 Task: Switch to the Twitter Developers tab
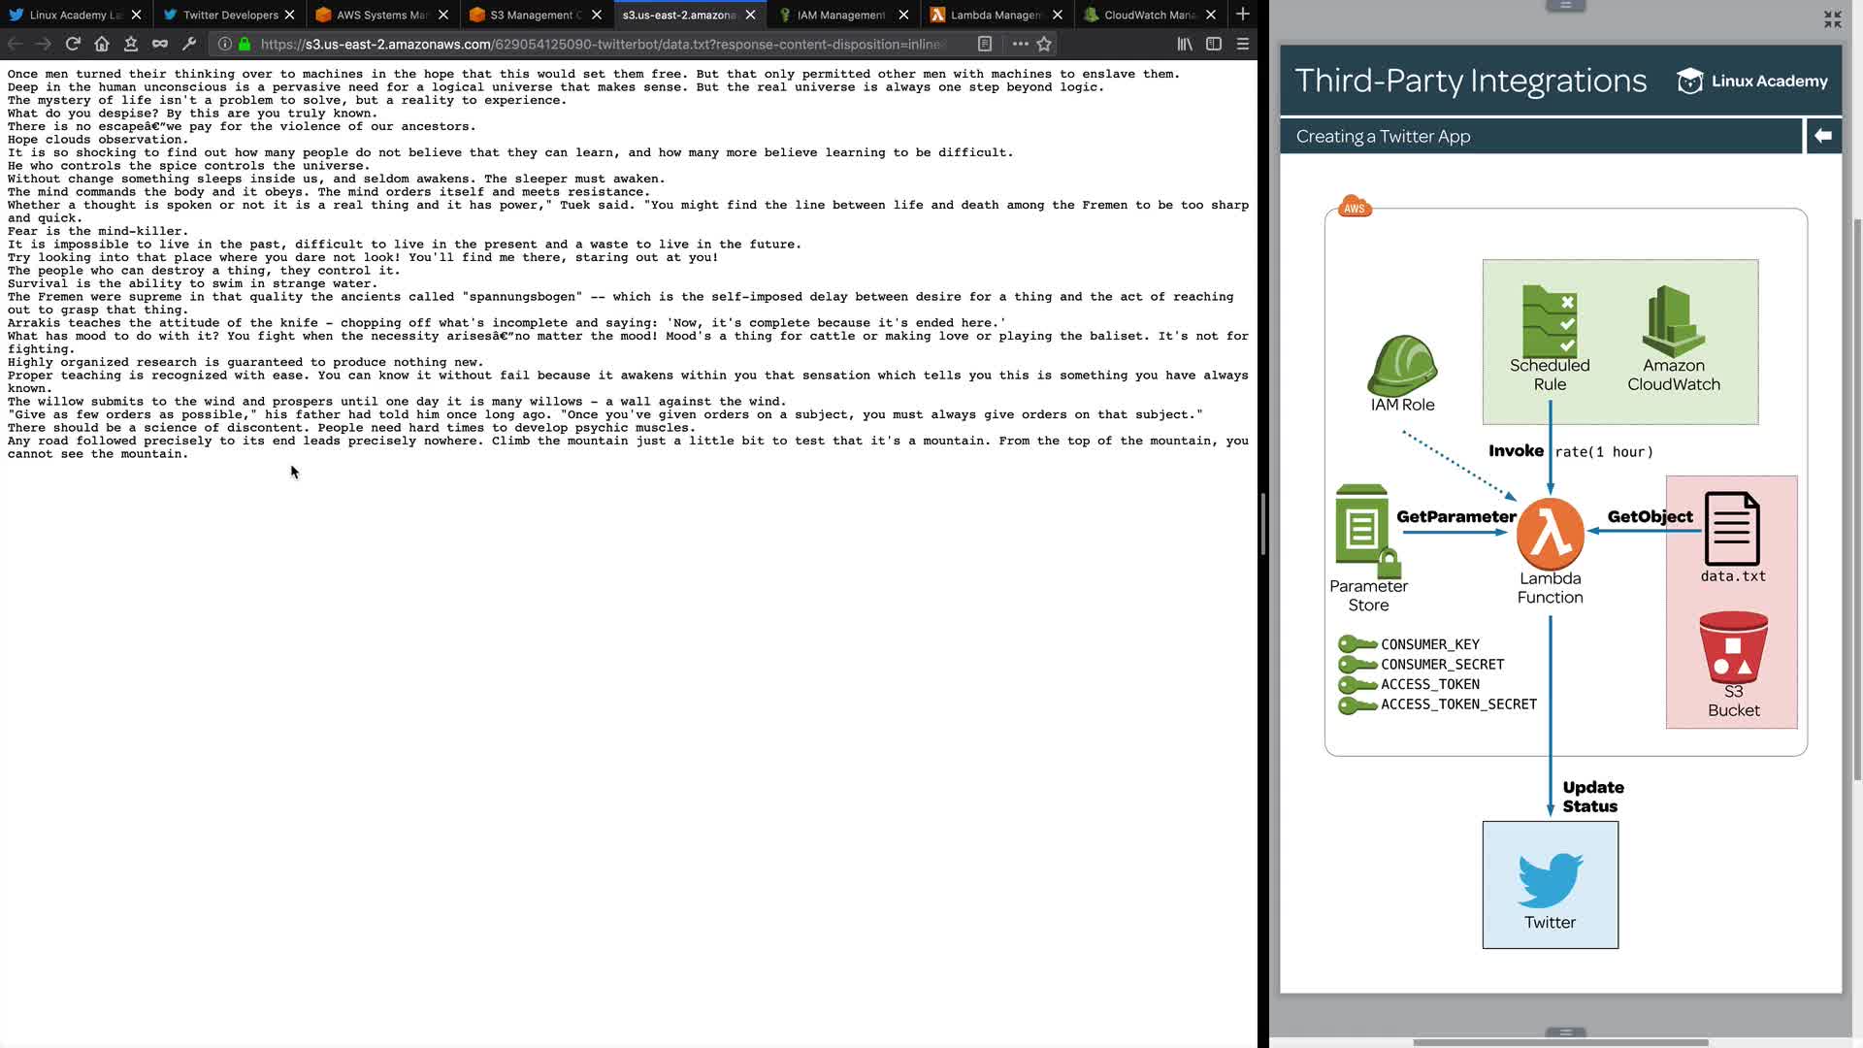[229, 15]
